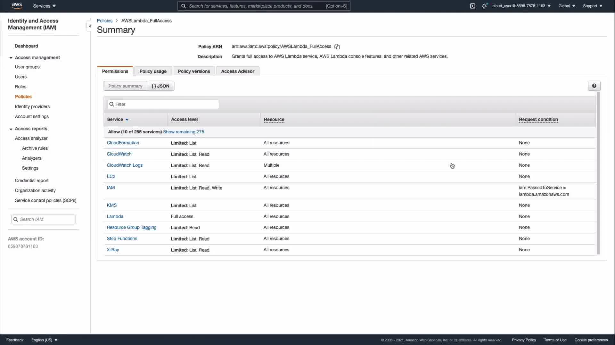Click the AWS logo home icon
615x345 pixels.
click(17, 6)
